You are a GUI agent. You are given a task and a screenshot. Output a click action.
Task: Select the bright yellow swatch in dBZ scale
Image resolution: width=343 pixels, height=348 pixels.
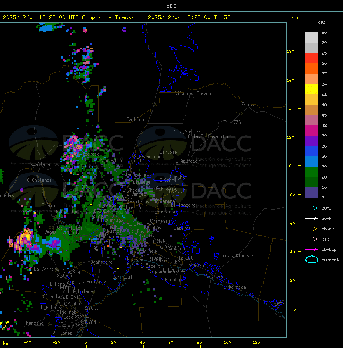[312, 89]
